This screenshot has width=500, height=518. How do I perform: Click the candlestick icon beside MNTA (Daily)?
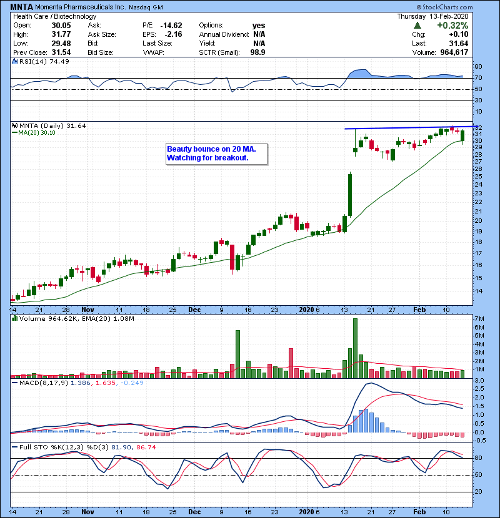click(x=14, y=126)
